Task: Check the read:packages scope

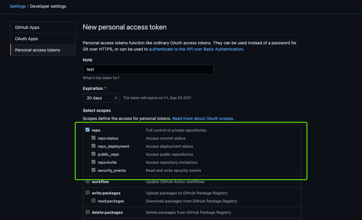Action: tap(94, 201)
